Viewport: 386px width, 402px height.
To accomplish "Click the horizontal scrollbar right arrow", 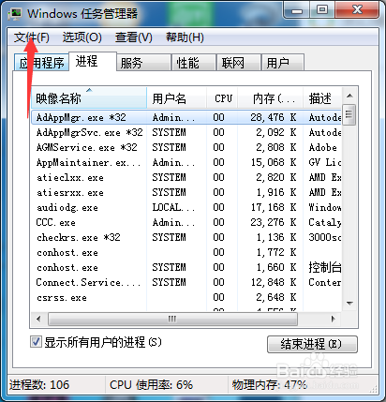I will [334, 319].
